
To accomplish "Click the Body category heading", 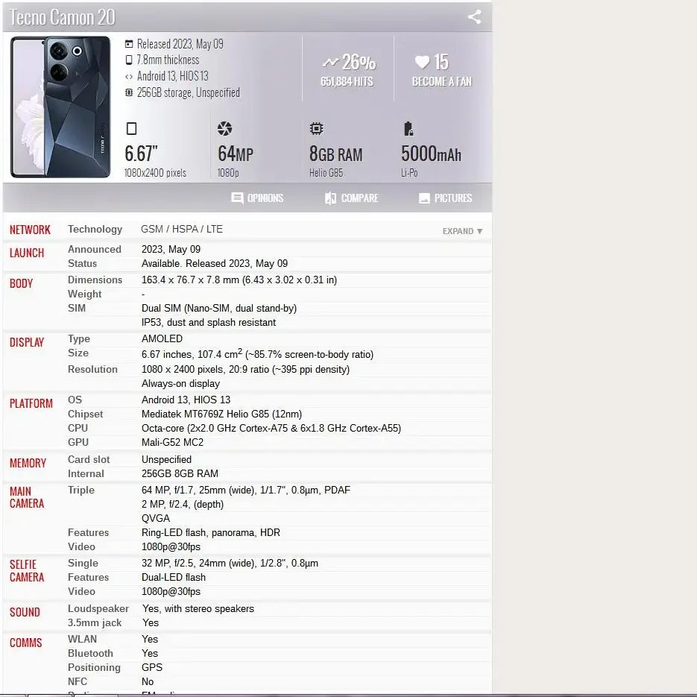I will [x=22, y=283].
